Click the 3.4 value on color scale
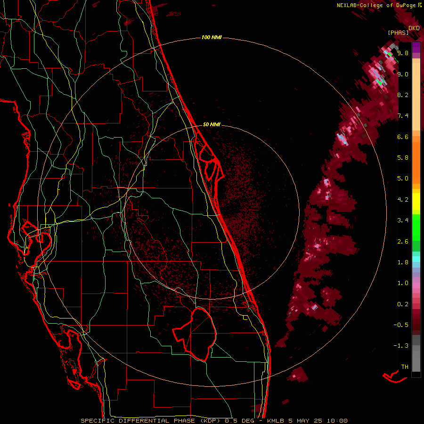This screenshot has width=424, height=424. (403, 220)
